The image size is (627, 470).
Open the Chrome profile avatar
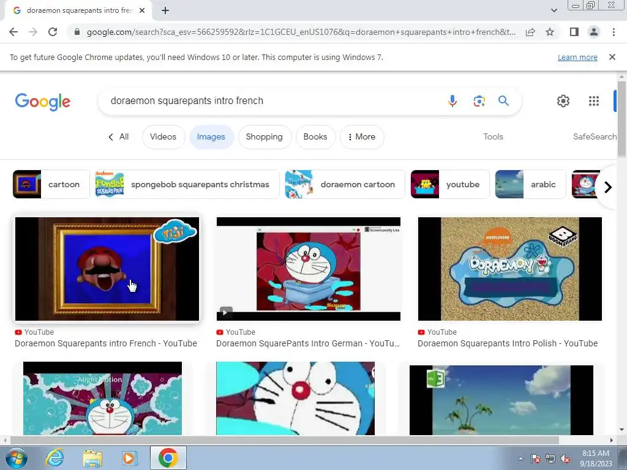[594, 32]
